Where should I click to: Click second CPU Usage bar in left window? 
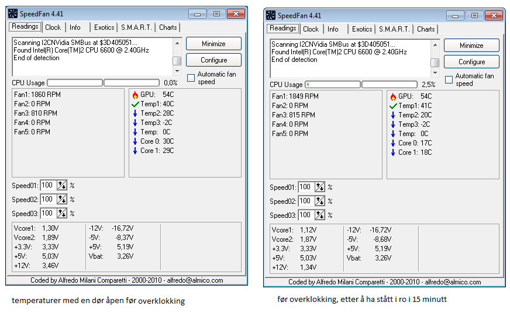tap(132, 83)
